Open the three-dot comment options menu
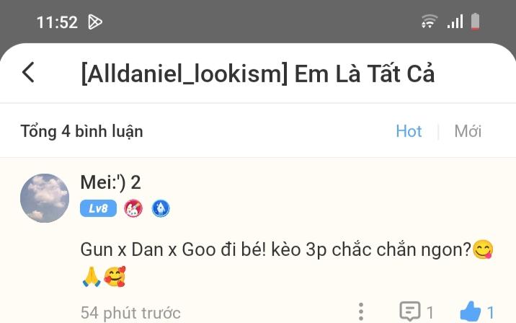This screenshot has height=323, width=516. click(x=361, y=311)
